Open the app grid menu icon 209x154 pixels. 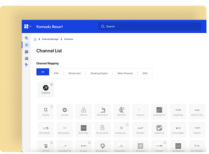point(26,26)
